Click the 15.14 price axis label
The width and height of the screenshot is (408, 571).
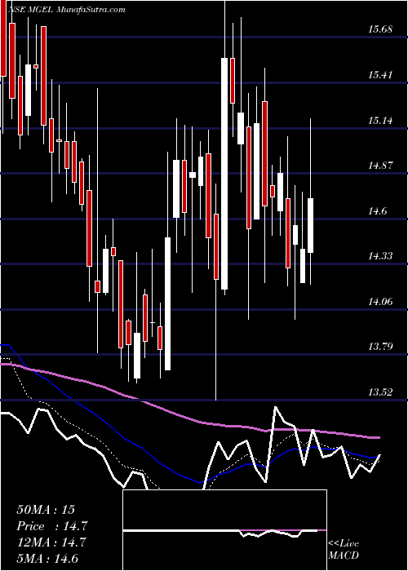point(380,120)
